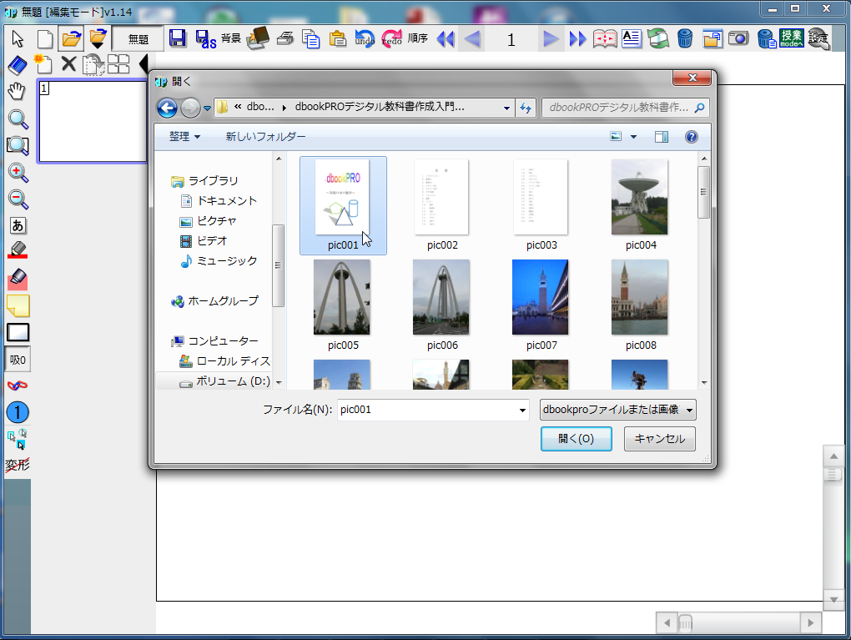
Task: Click the brown book import icon
Action: 258,38
